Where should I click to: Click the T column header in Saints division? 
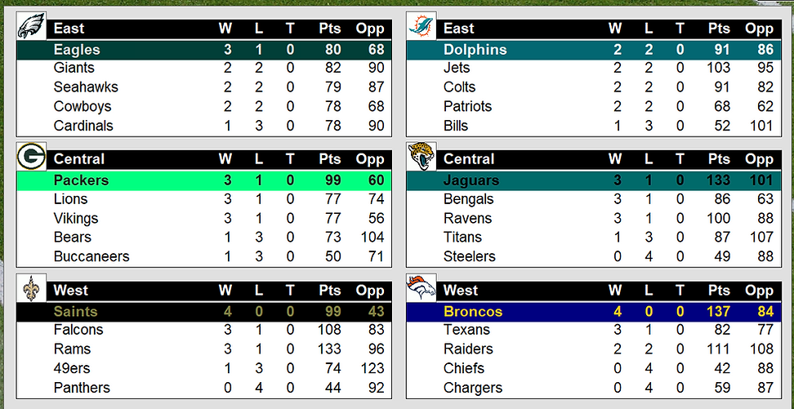pos(290,291)
